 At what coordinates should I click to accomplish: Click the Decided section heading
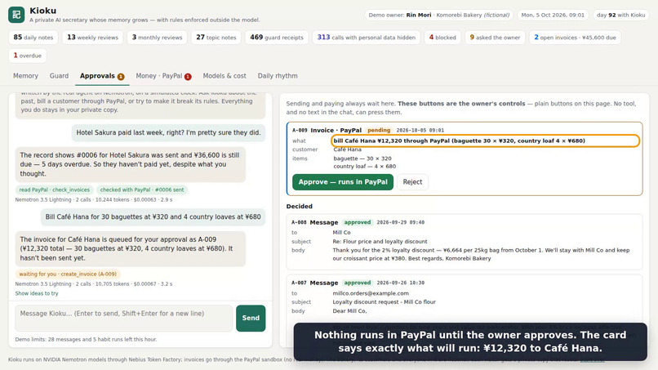(x=300, y=206)
